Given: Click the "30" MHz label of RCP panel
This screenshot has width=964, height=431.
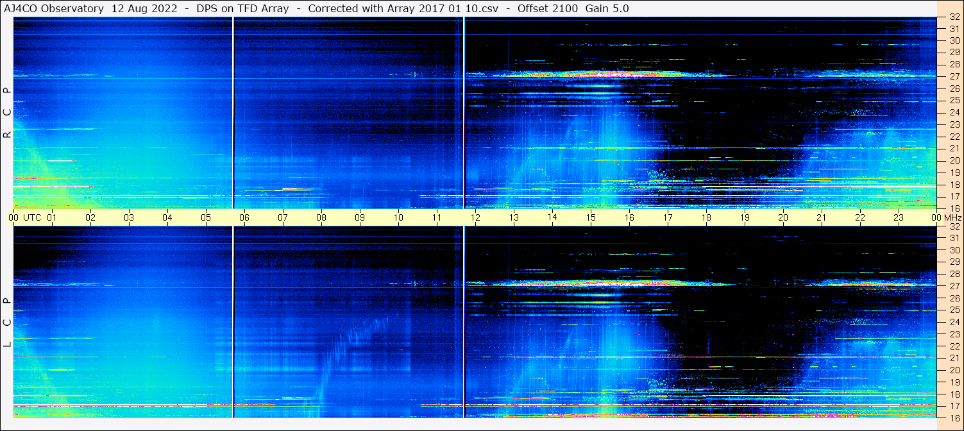Looking at the screenshot, I should point(954,40).
